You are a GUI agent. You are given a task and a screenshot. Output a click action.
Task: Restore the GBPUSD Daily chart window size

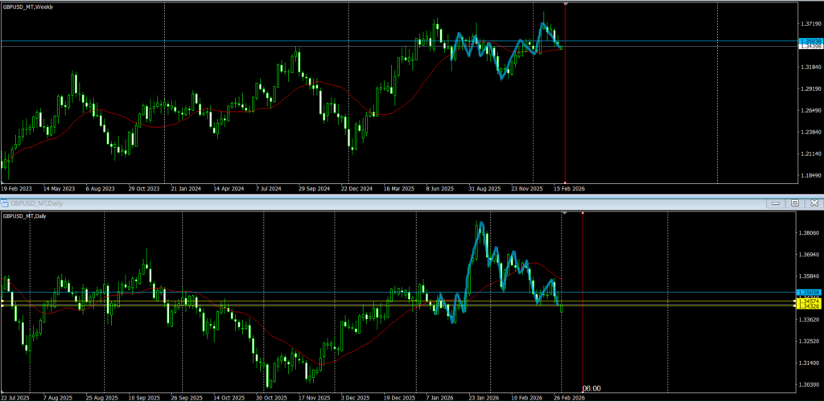[794, 203]
